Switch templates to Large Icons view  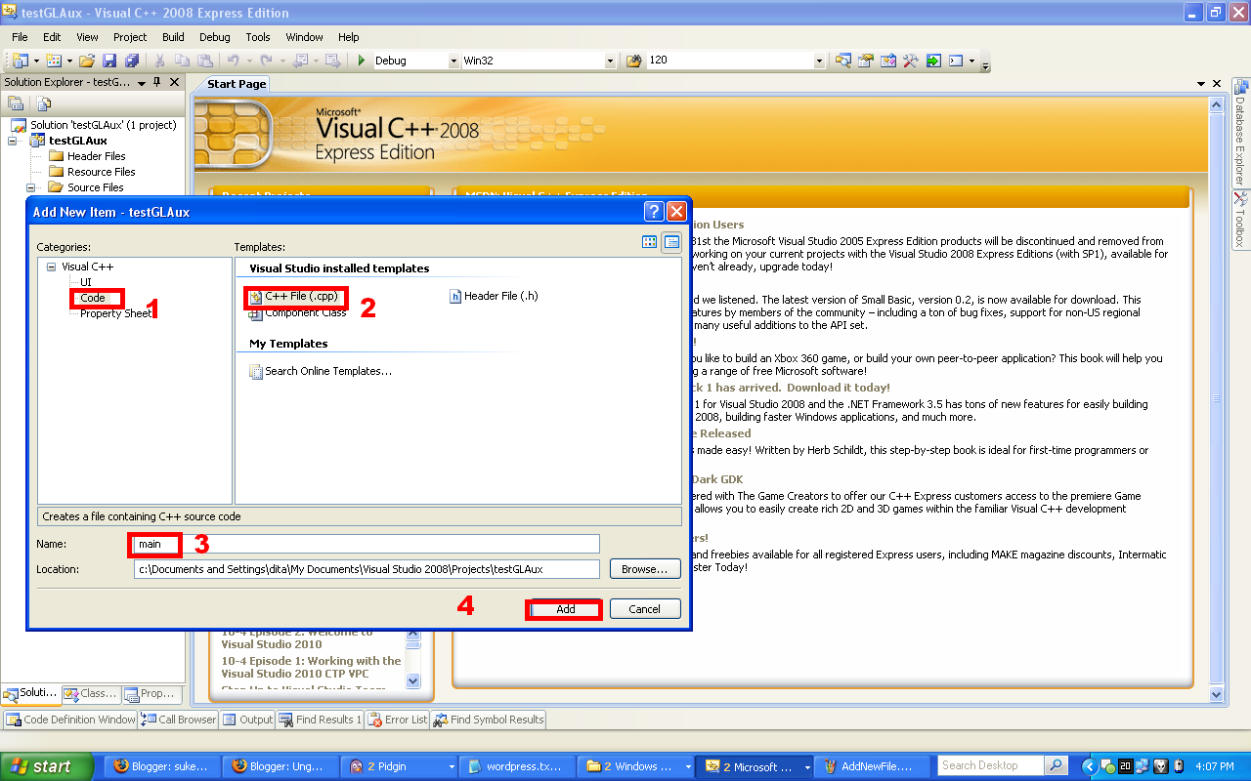(650, 242)
